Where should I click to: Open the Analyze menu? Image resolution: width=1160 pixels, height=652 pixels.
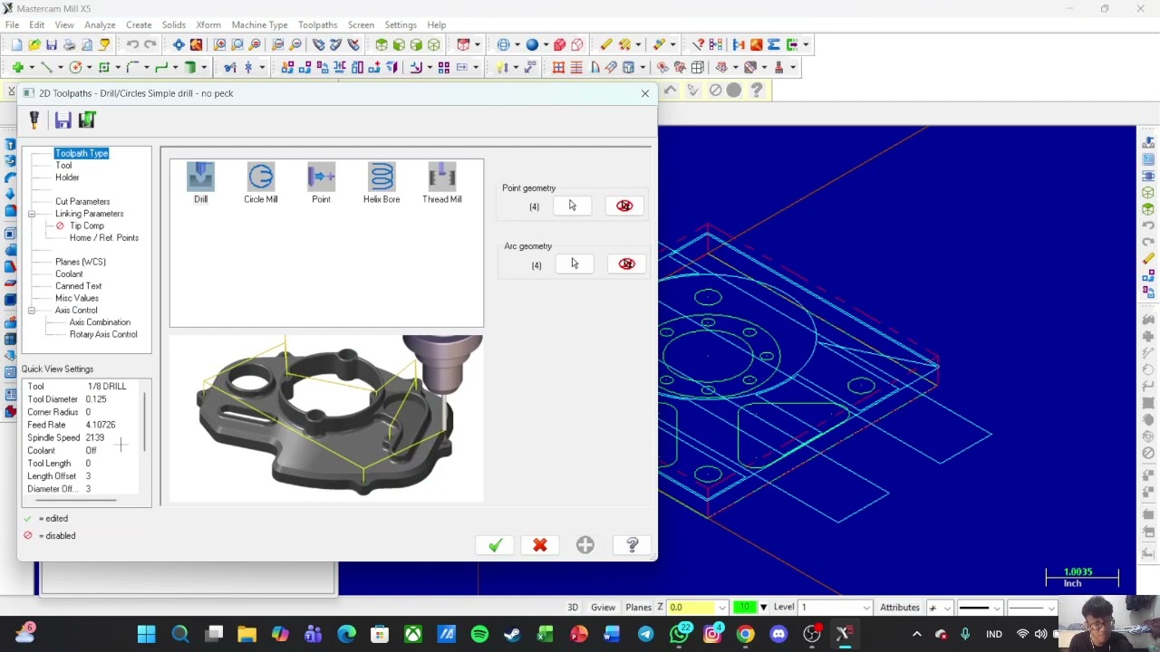100,24
